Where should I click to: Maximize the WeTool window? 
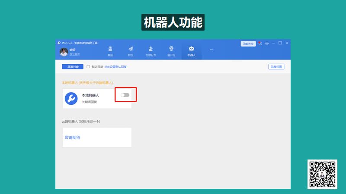coord(280,43)
